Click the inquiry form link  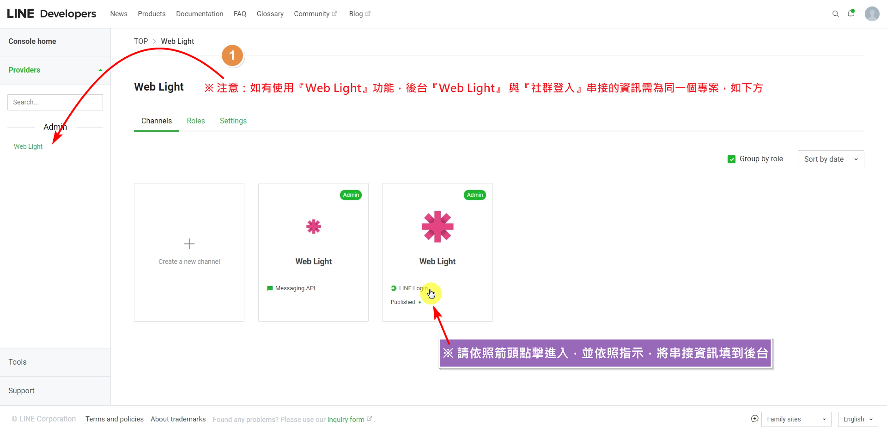coord(346,420)
